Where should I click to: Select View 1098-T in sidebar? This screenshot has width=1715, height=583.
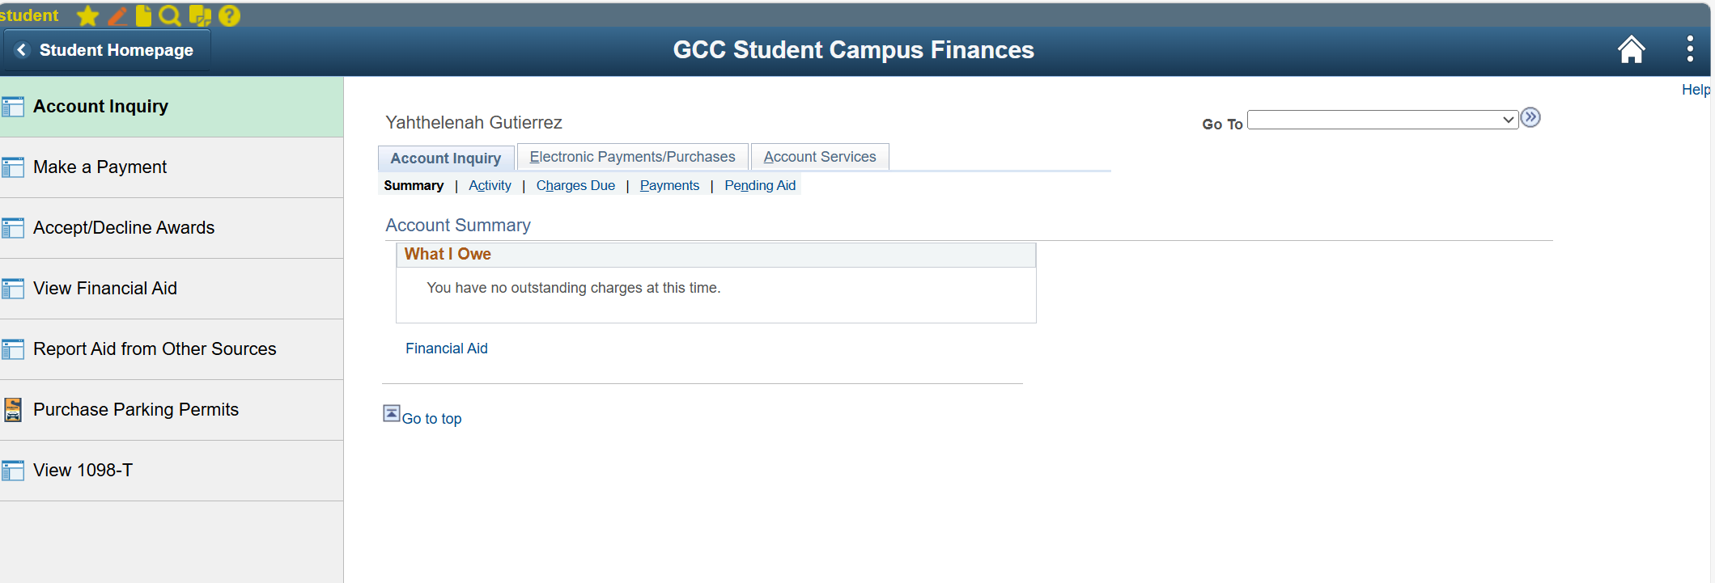click(172, 471)
